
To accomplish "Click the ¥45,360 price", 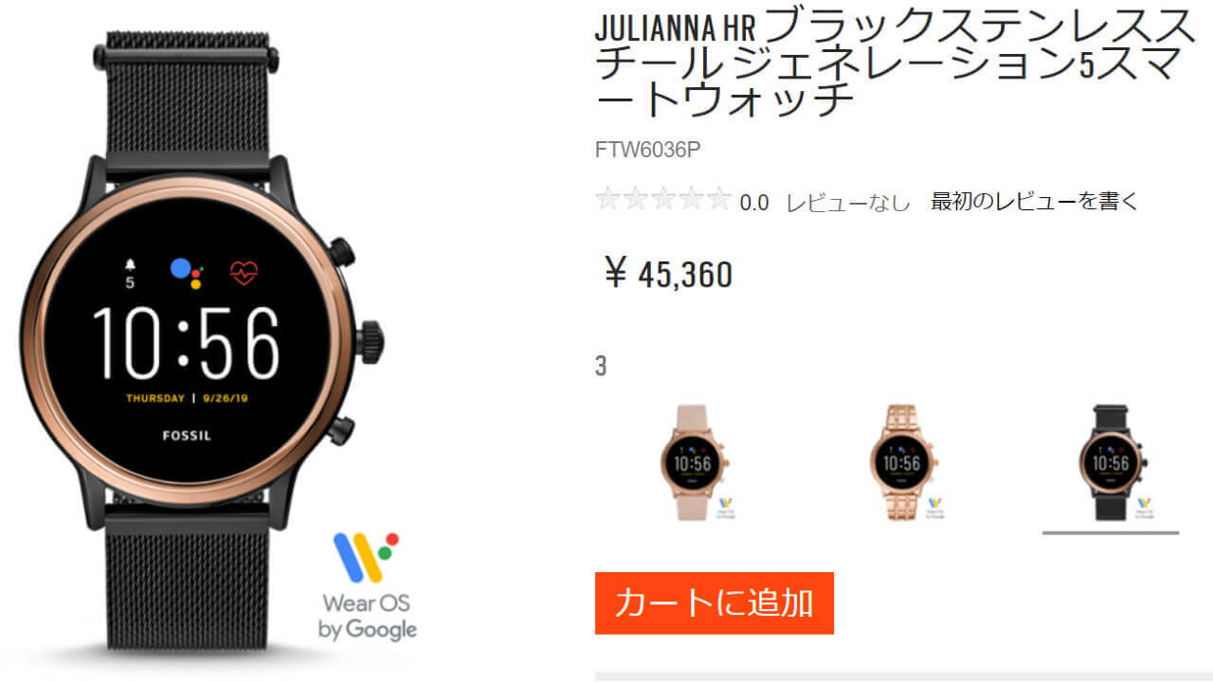I will [x=668, y=275].
